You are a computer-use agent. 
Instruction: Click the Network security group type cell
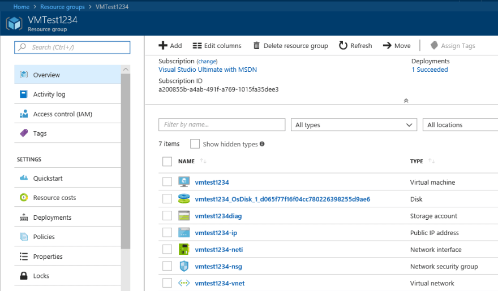click(x=444, y=266)
